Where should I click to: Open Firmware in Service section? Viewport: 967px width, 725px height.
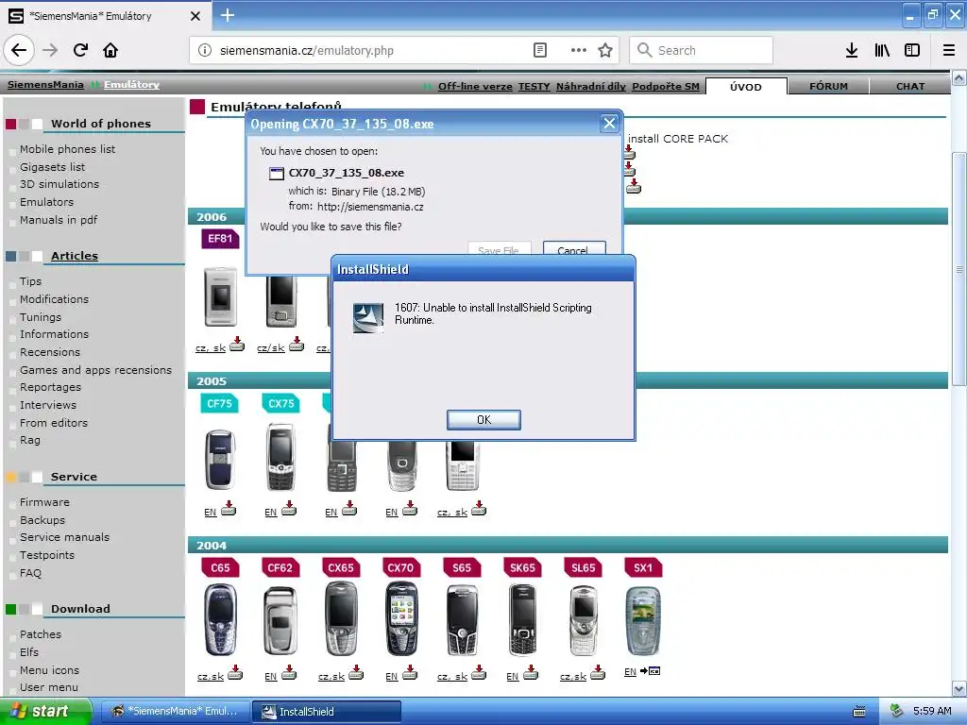click(x=44, y=502)
